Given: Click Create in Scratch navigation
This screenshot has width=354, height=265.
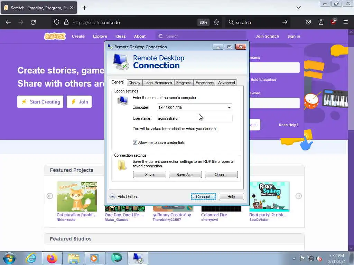Looking at the screenshot, I should point(78,36).
